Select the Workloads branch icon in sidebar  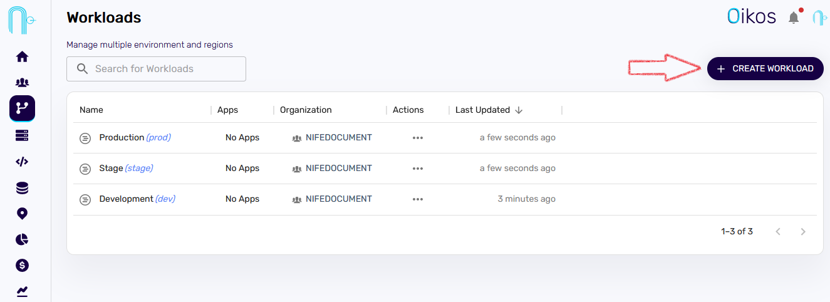point(22,108)
